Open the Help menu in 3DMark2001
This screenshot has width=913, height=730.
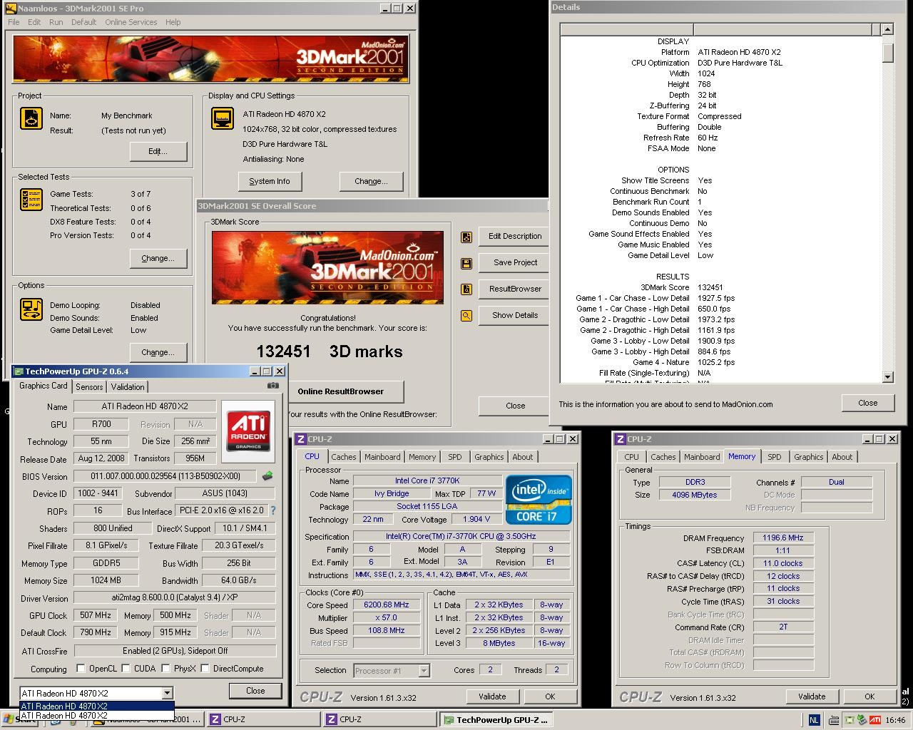point(173,22)
